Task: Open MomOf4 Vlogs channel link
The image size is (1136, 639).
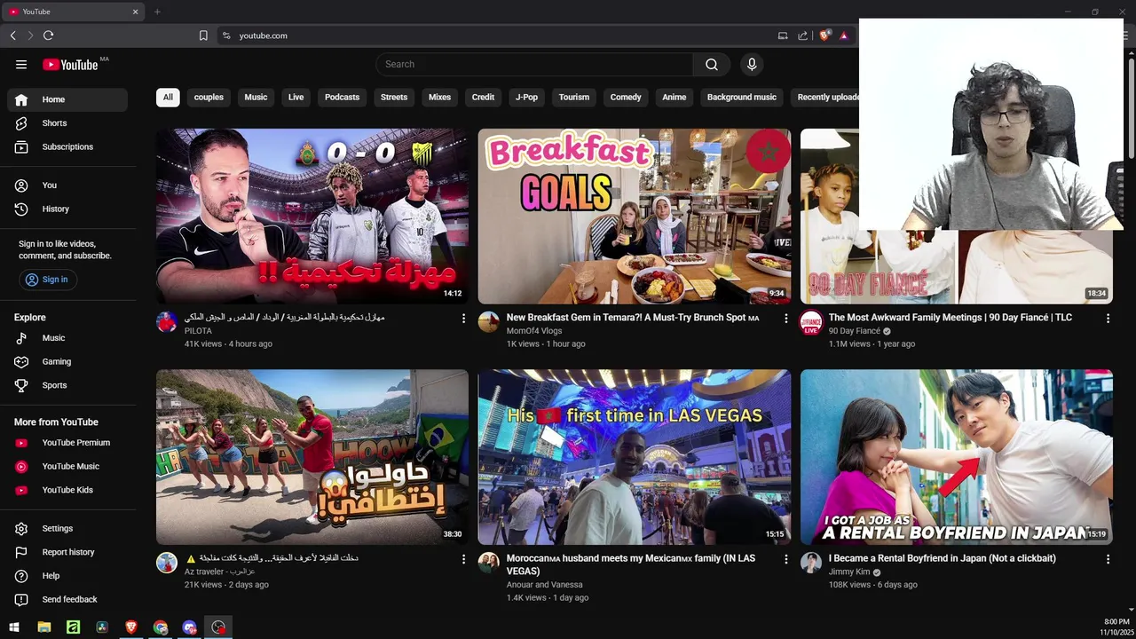Action: click(x=534, y=331)
